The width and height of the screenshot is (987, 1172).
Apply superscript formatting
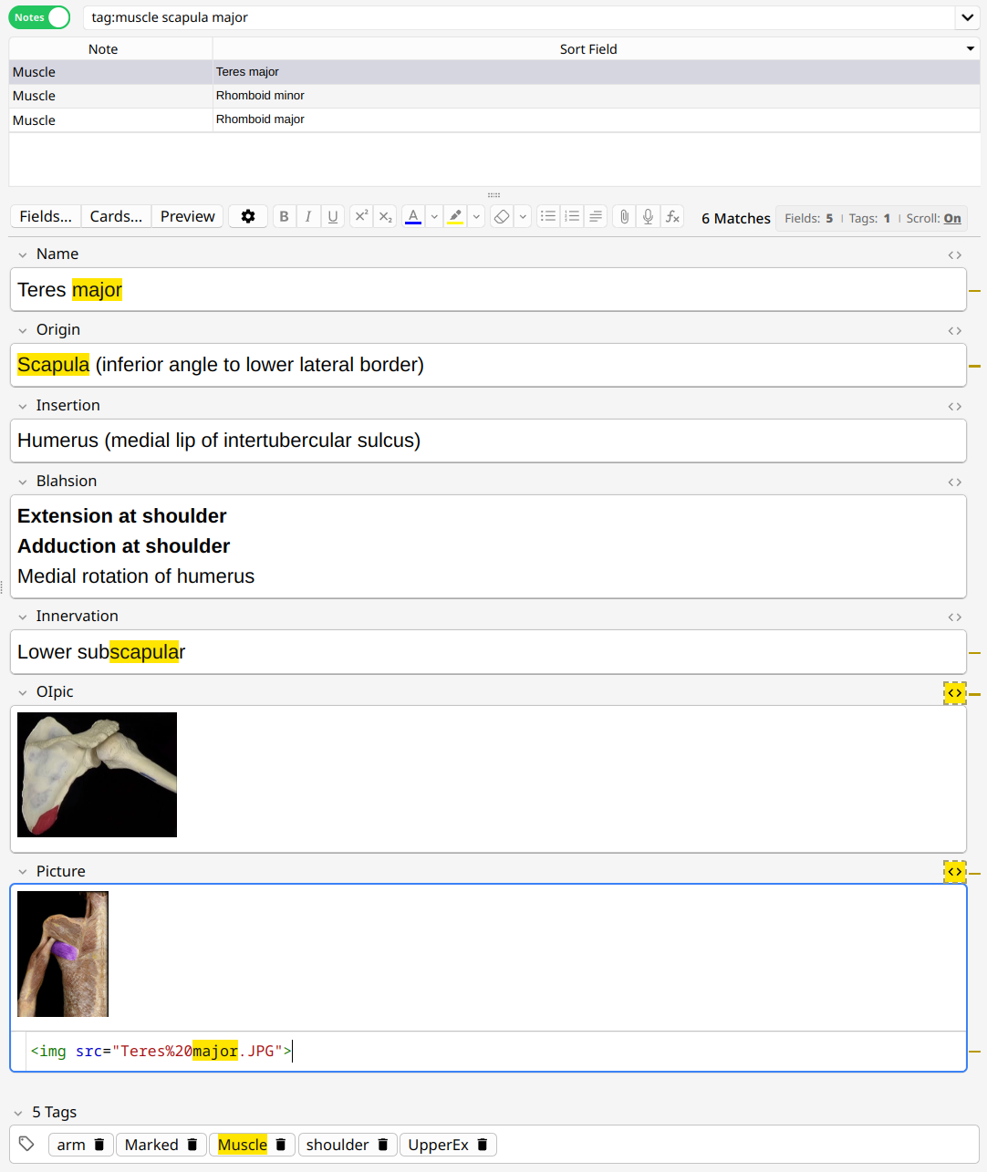(x=361, y=216)
